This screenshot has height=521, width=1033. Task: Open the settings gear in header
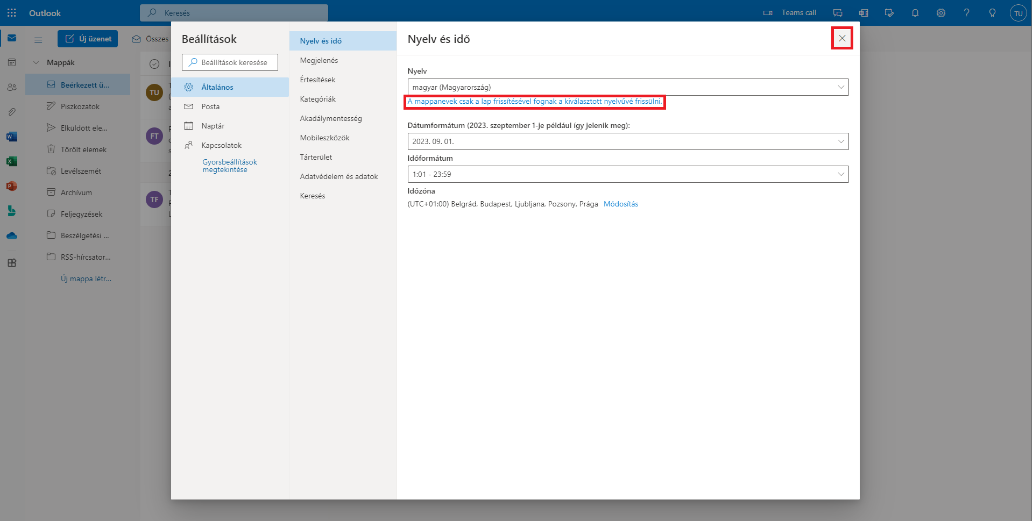(x=940, y=13)
